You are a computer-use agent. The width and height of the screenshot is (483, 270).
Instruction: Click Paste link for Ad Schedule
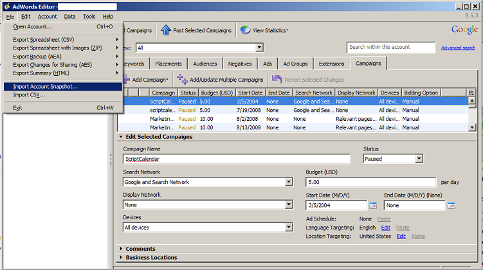384,219
